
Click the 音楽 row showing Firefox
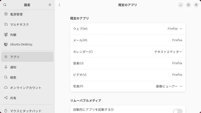(x=128, y=63)
